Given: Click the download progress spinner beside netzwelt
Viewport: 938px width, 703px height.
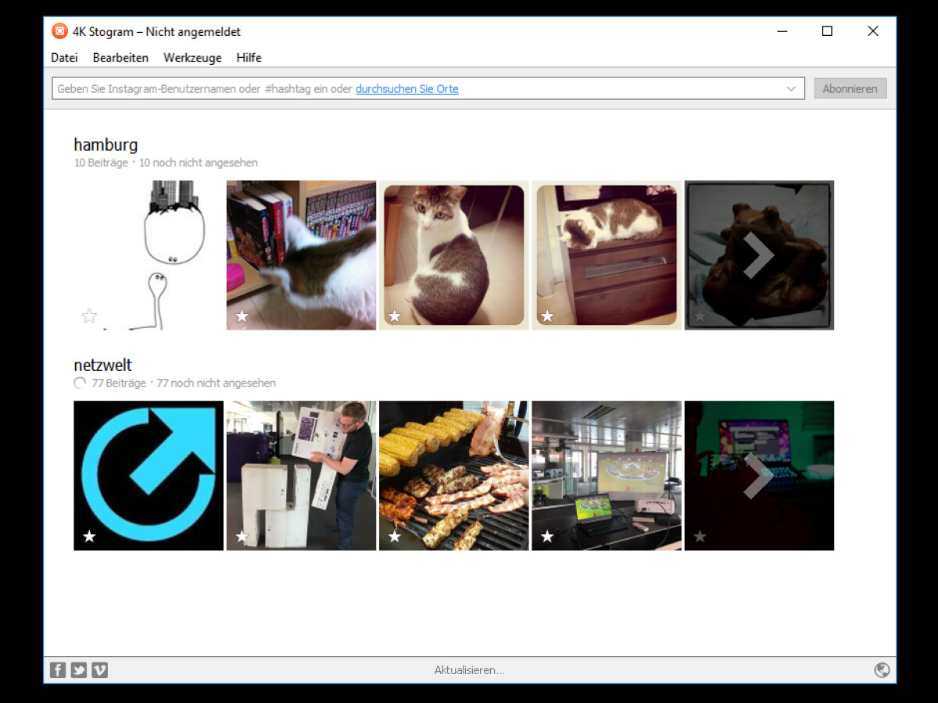Looking at the screenshot, I should (x=80, y=383).
